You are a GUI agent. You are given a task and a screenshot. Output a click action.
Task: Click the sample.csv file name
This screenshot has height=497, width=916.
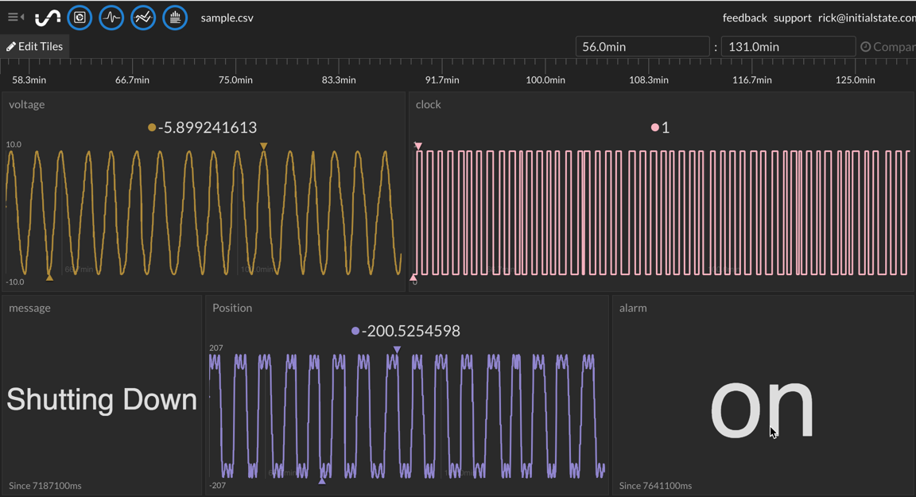(x=227, y=17)
